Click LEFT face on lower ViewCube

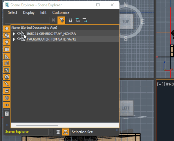[x=126, y=108]
